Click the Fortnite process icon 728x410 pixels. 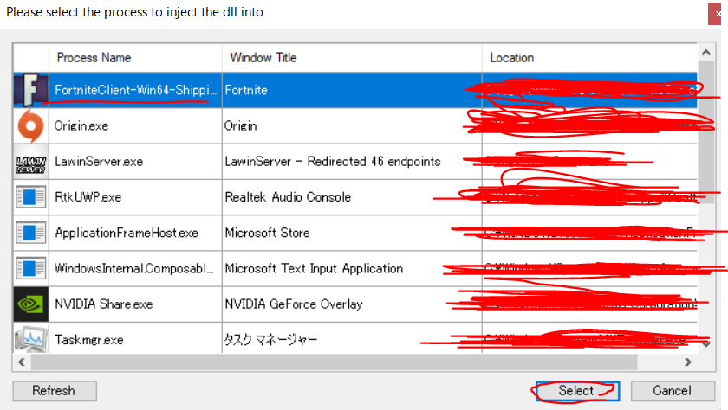pyautogui.click(x=30, y=90)
